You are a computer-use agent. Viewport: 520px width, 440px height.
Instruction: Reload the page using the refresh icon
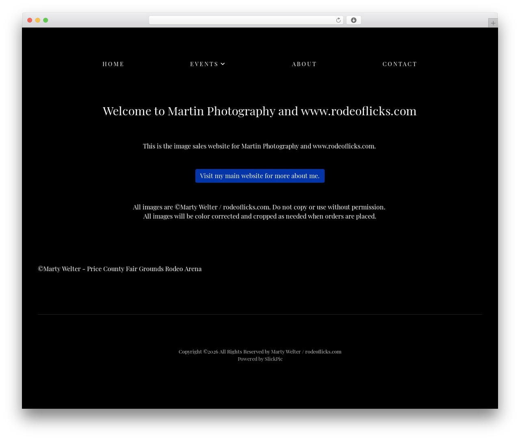point(338,20)
